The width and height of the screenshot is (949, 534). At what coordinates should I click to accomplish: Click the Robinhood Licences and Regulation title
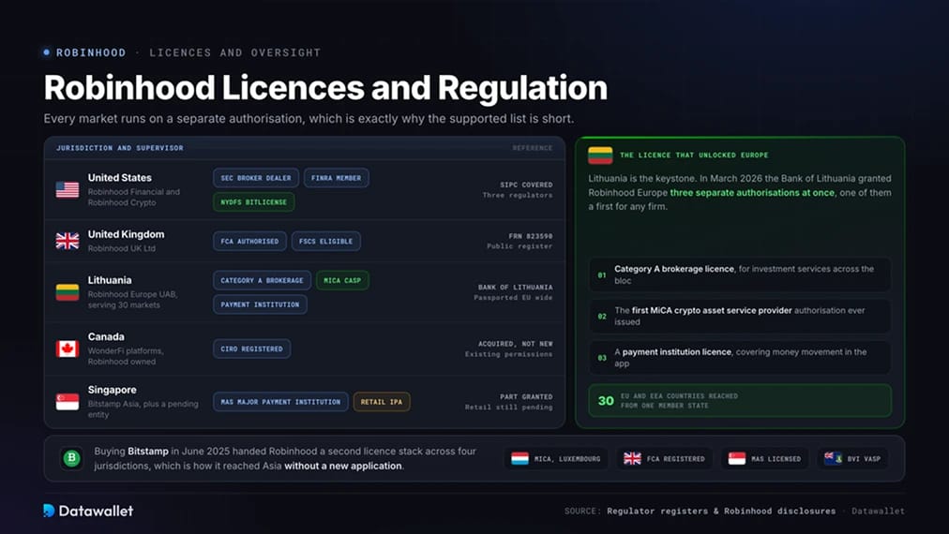click(325, 88)
